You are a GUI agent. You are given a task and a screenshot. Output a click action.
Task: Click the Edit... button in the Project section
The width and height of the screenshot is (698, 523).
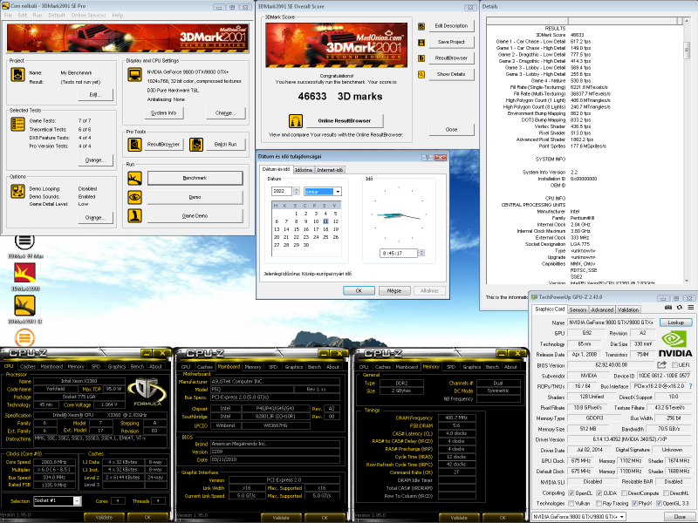tap(95, 95)
